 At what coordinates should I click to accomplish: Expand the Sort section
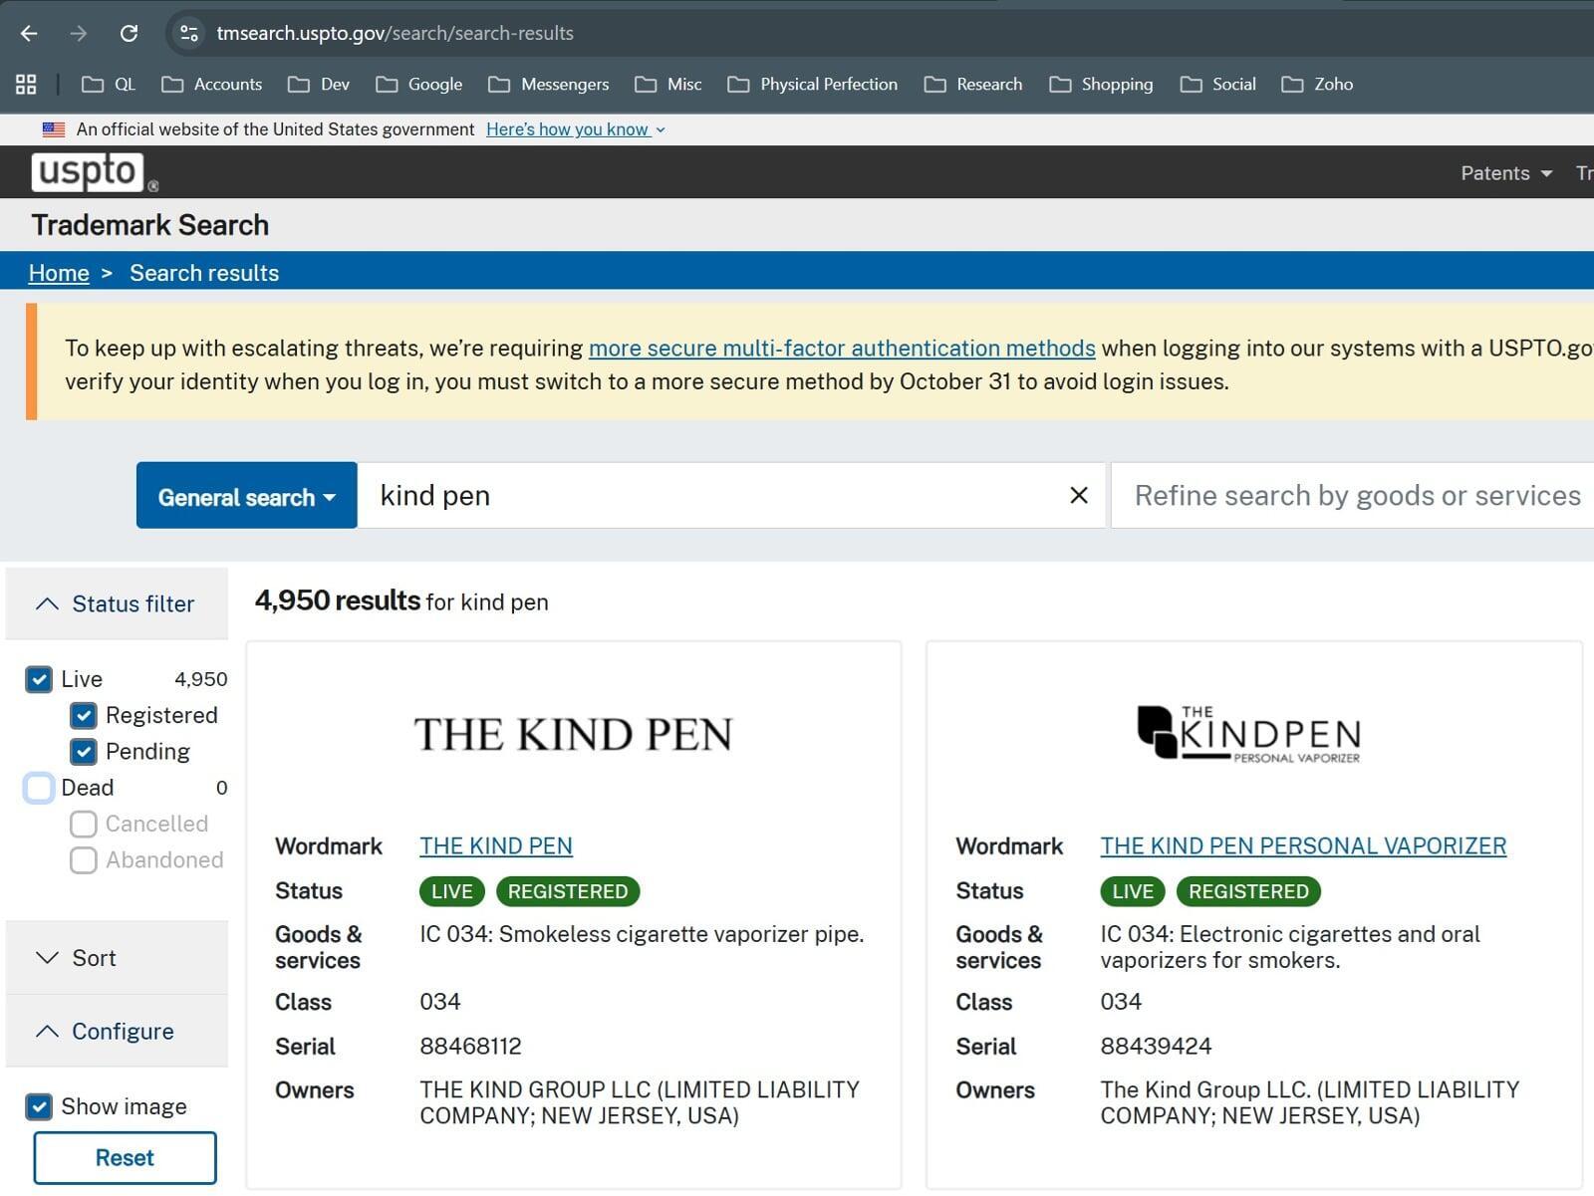117,958
